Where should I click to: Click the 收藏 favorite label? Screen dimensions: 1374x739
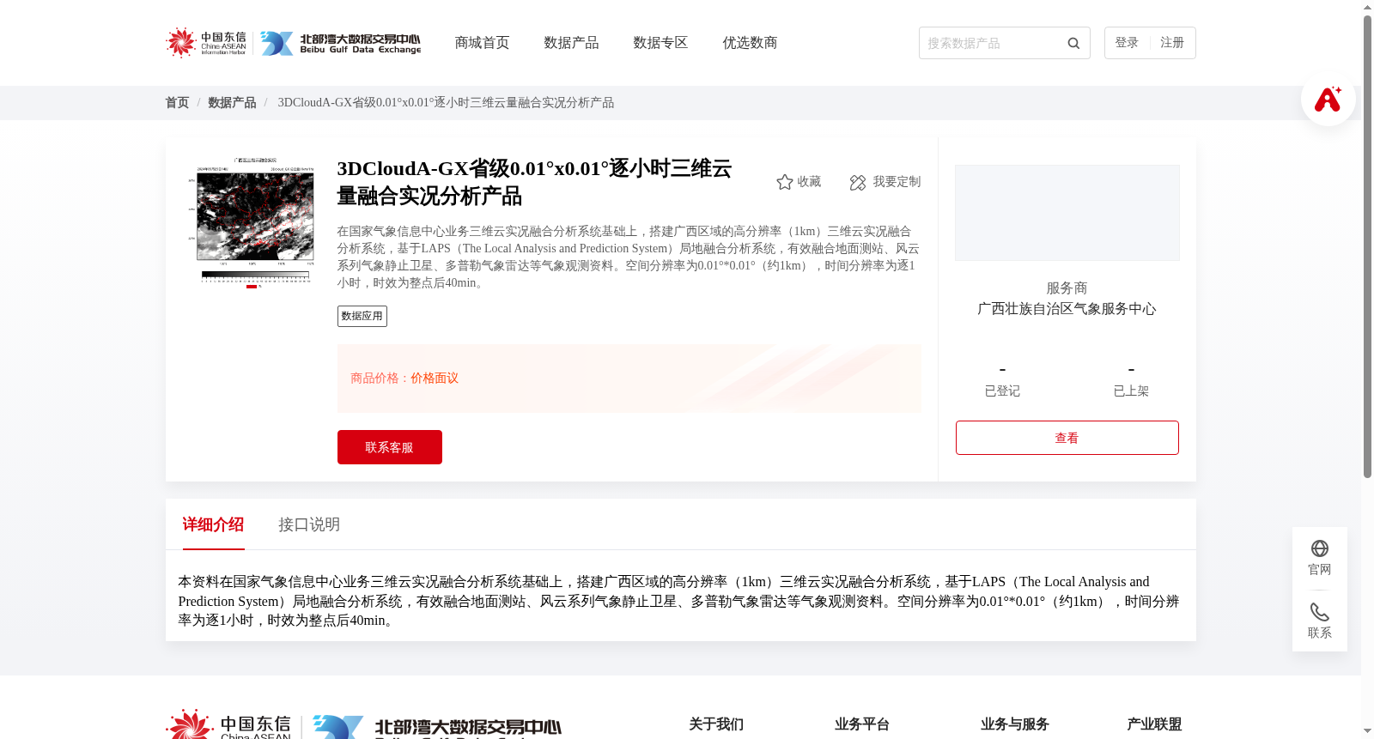pos(809,182)
